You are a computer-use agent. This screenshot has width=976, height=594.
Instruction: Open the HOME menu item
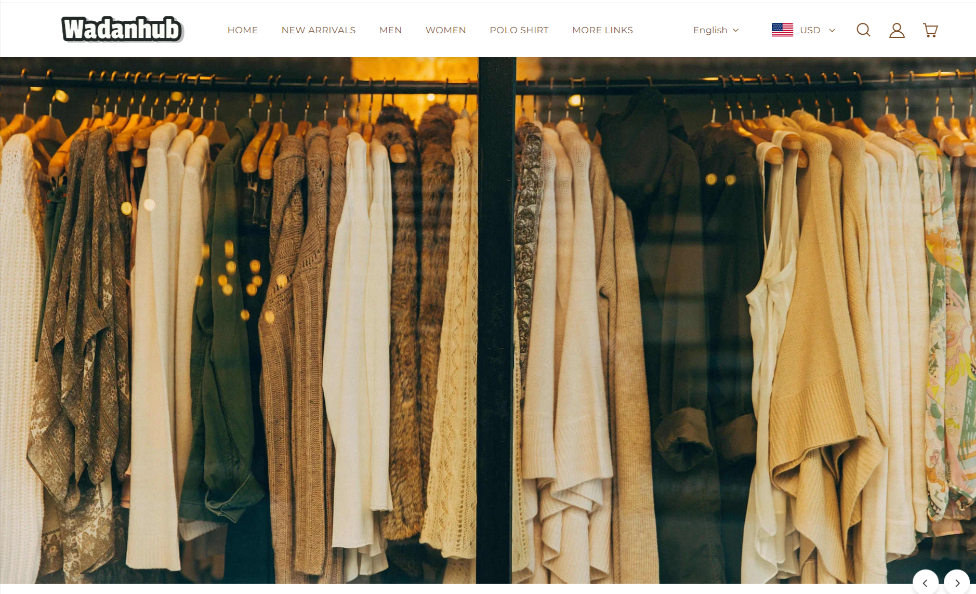(x=242, y=30)
